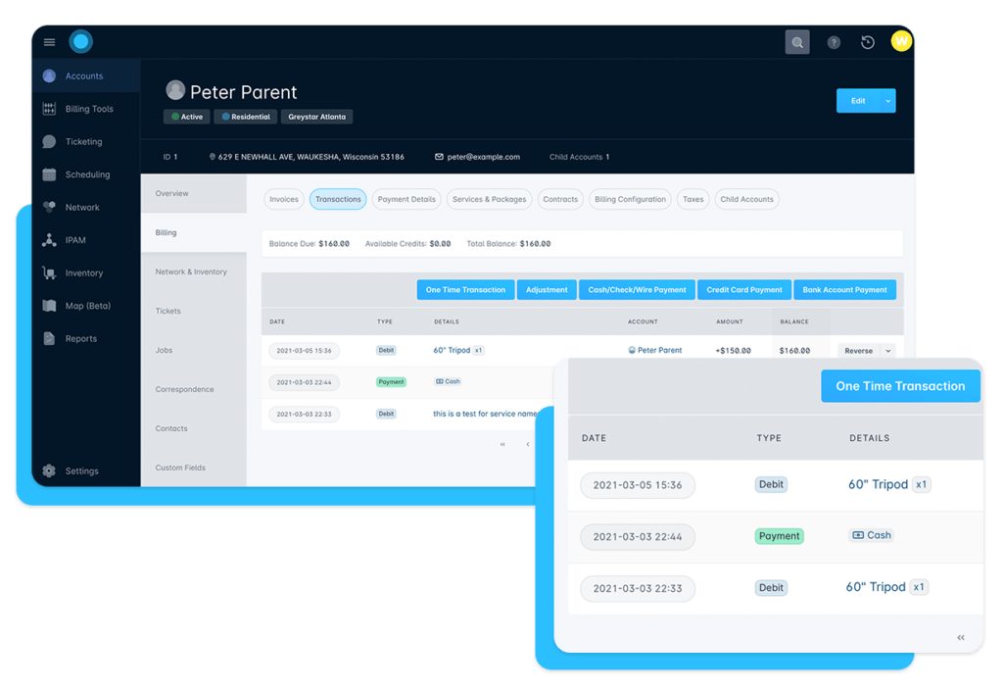
Task: Click the Reverse button
Action: pos(858,351)
